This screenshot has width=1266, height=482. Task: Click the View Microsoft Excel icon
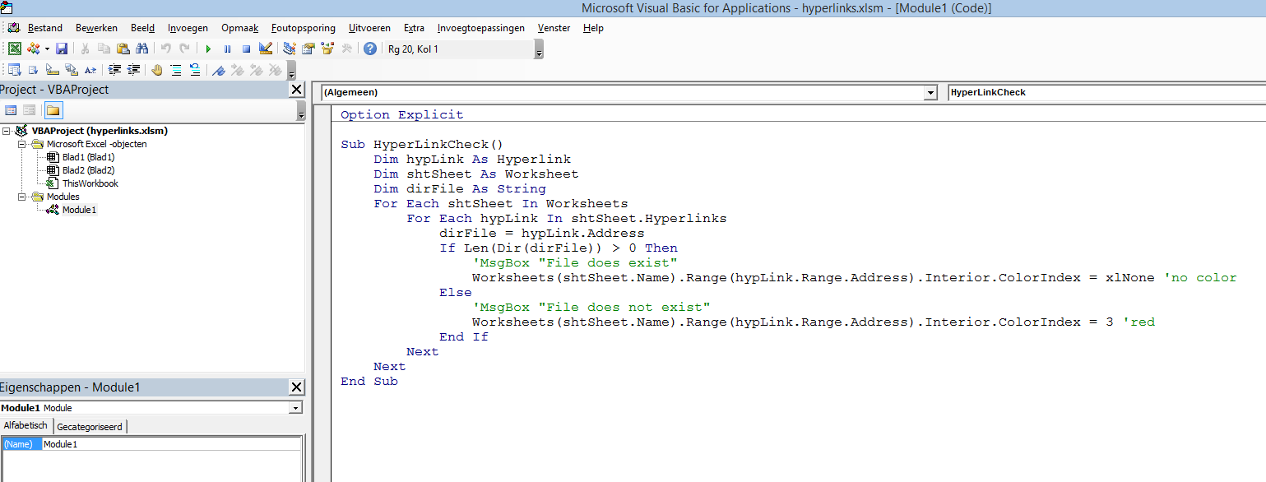pos(15,49)
